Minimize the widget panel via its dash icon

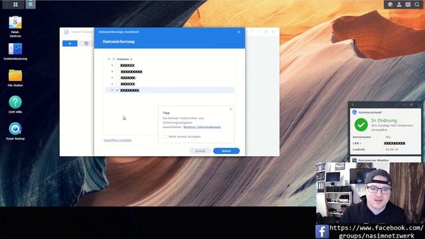click(x=404, y=104)
